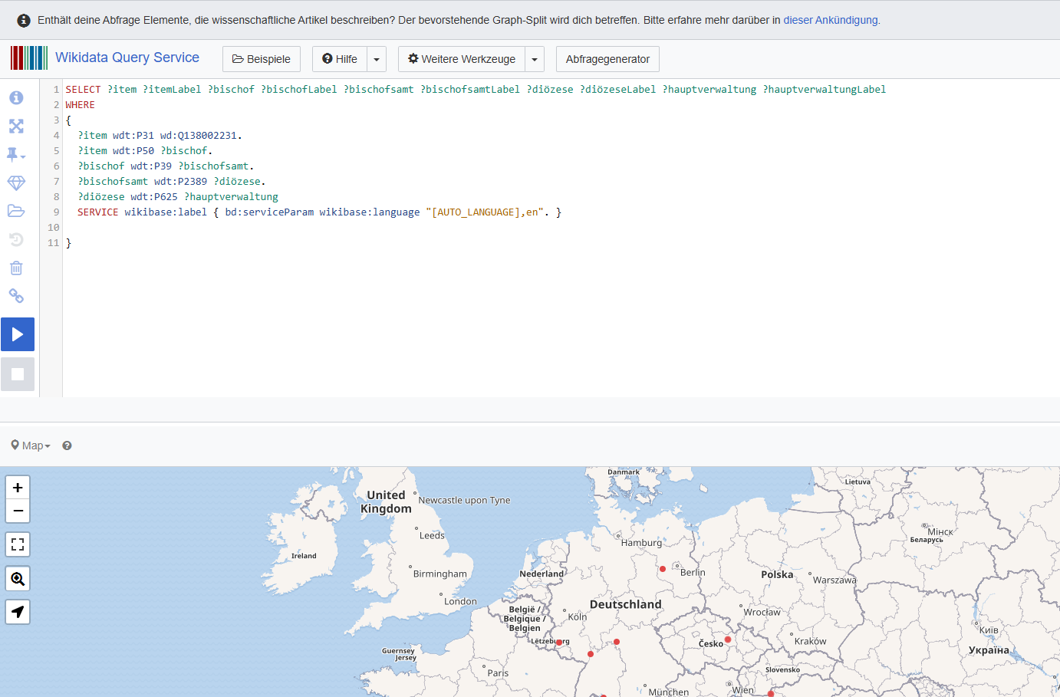1060x697 pixels.
Task: Open the Beispiele examples button
Action: pyautogui.click(x=262, y=59)
